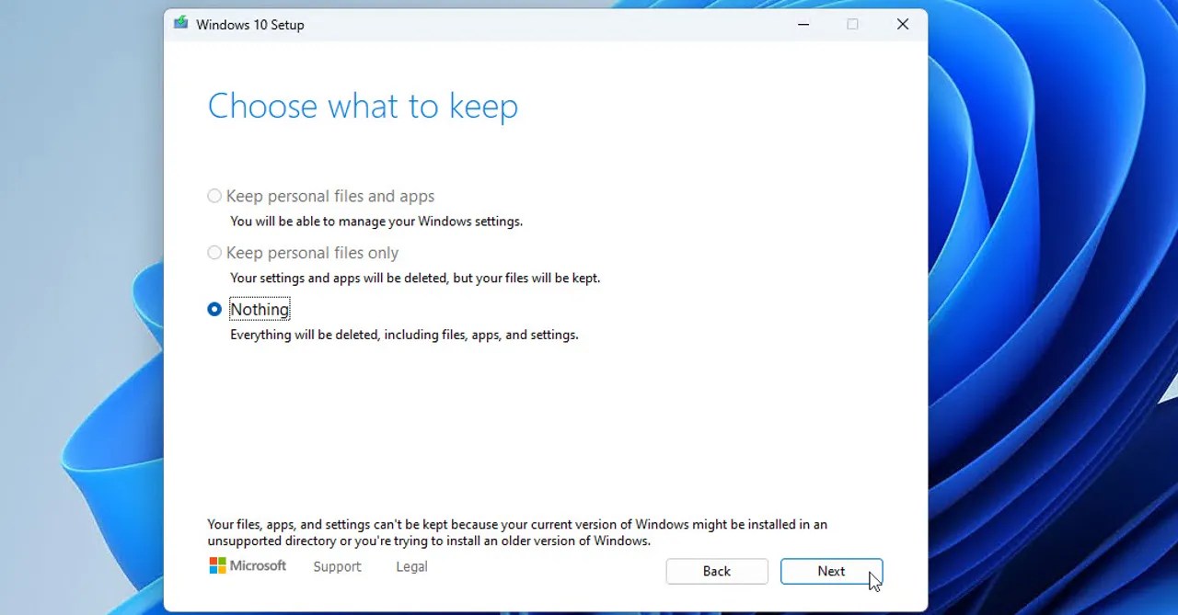Image resolution: width=1178 pixels, height=615 pixels.
Task: Click the Windows 10 Setup title bar icon
Action: click(180, 24)
